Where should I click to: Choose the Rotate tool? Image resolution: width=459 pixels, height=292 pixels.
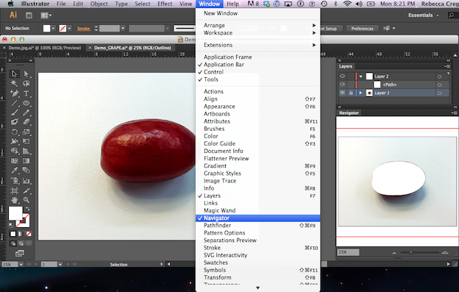14,132
